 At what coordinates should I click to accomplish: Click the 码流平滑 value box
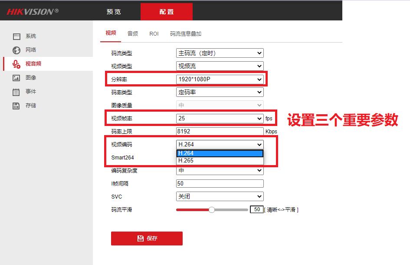(x=257, y=209)
